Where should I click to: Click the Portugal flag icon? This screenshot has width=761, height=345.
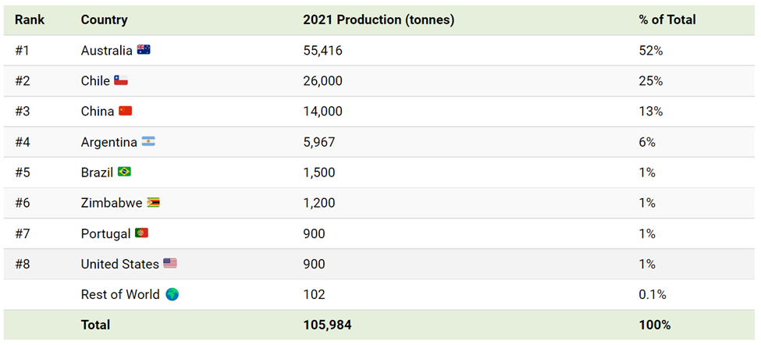click(141, 233)
